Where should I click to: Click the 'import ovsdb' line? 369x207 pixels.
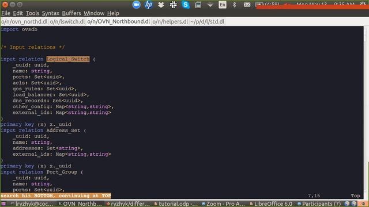click(19, 29)
